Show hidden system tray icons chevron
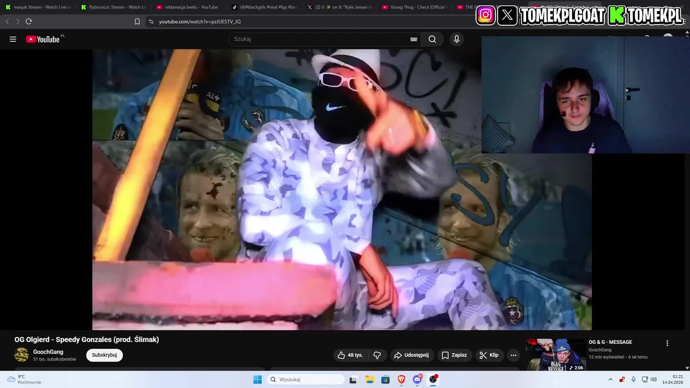The width and height of the screenshot is (690, 388). pos(610,379)
